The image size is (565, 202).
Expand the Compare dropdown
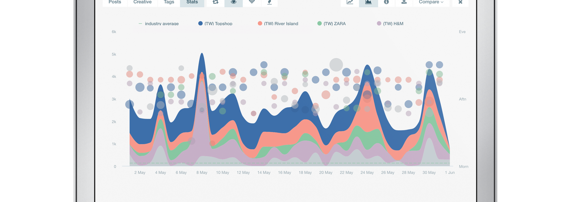tap(431, 2)
